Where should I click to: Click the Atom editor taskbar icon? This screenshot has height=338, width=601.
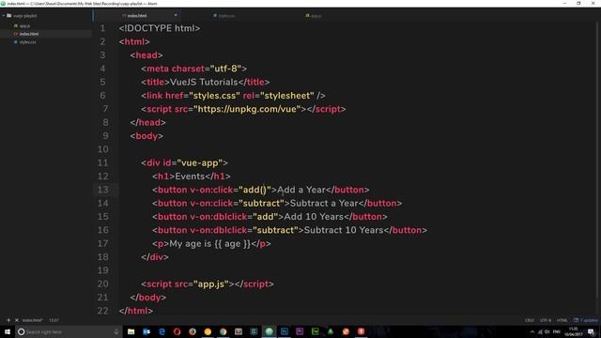[270, 331]
